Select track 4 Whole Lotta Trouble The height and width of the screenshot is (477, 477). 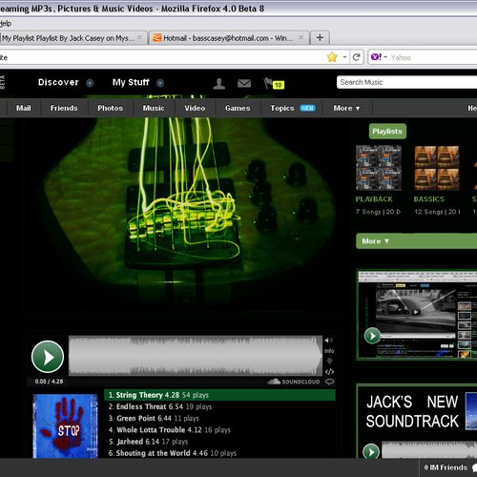pos(219,430)
